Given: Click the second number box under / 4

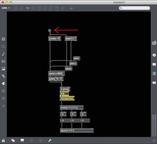Looking at the screenshot, I should click(x=75, y=120).
